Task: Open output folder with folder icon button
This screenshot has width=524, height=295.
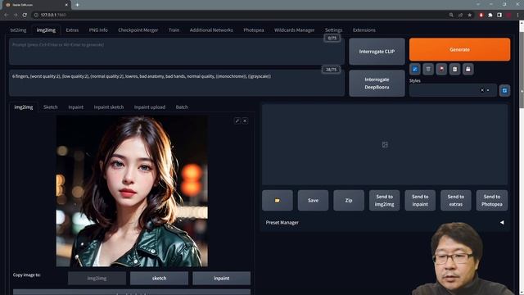Action: 278,200
